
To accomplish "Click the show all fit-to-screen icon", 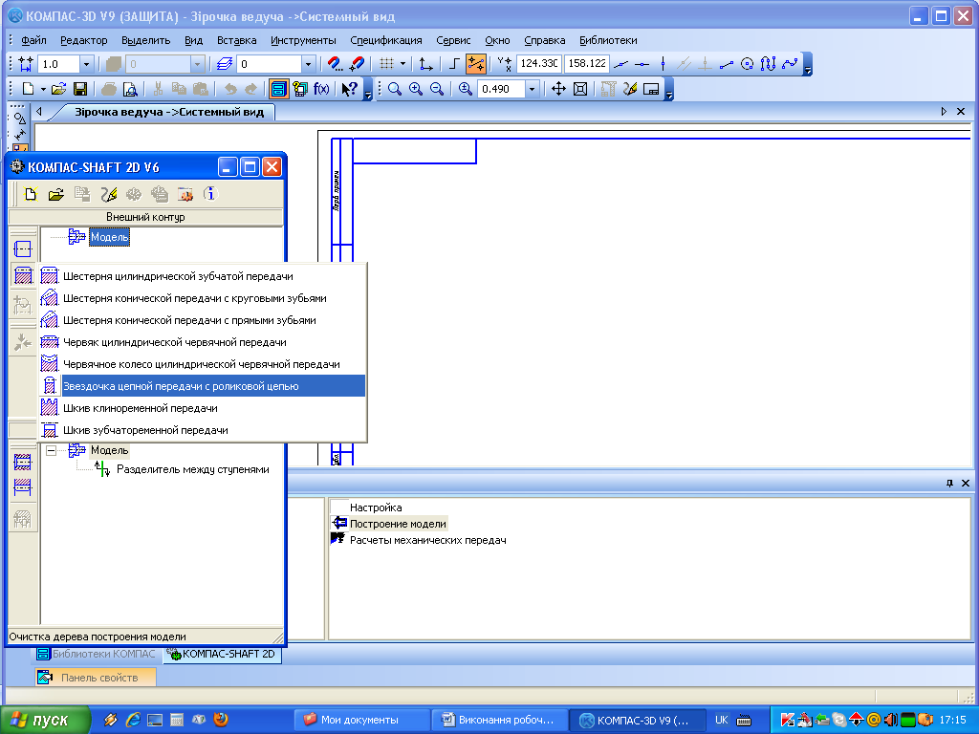I will click(x=580, y=89).
